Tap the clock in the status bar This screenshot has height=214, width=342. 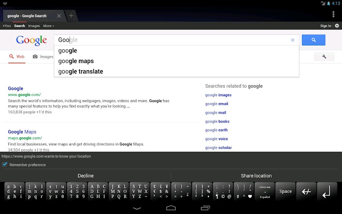[x=336, y=3]
